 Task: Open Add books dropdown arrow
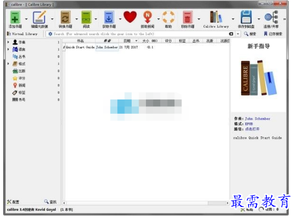[x=26, y=19]
